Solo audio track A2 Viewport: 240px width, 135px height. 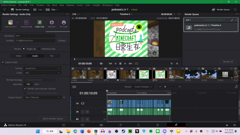click(82, 119)
